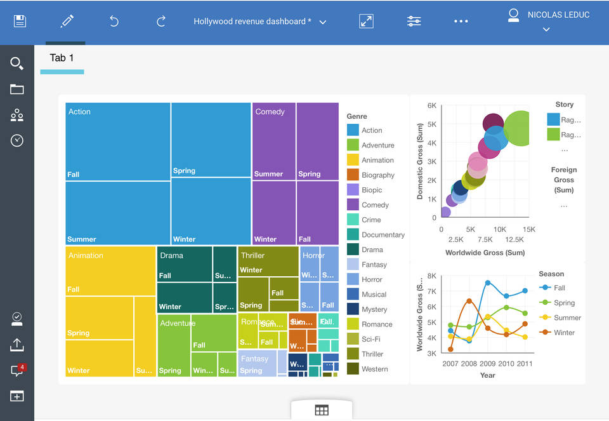Open full-screen view of the dashboard

coord(366,21)
